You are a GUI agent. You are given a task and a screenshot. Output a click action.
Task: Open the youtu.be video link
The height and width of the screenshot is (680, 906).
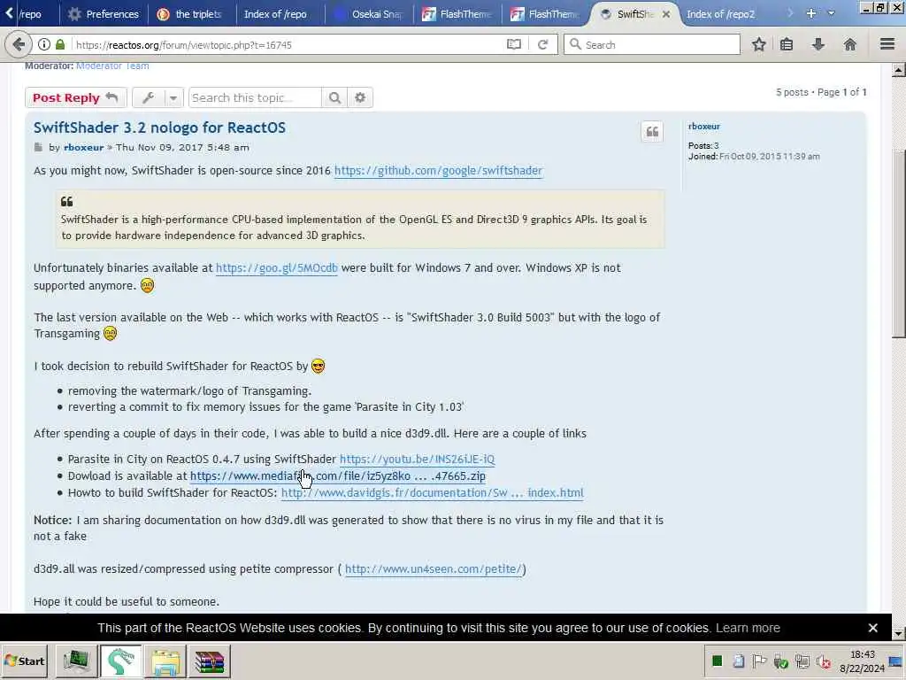(418, 460)
